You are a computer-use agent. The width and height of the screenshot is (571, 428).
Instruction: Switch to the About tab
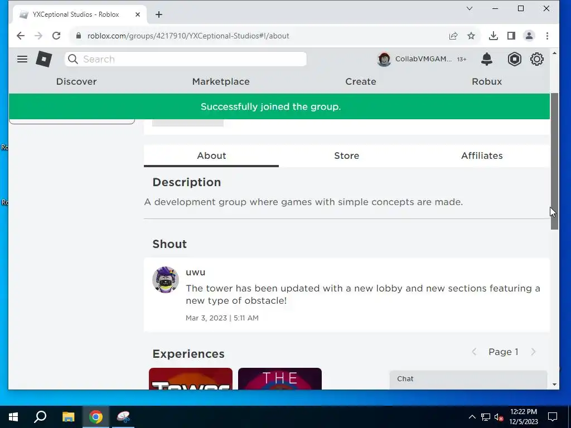(211, 156)
